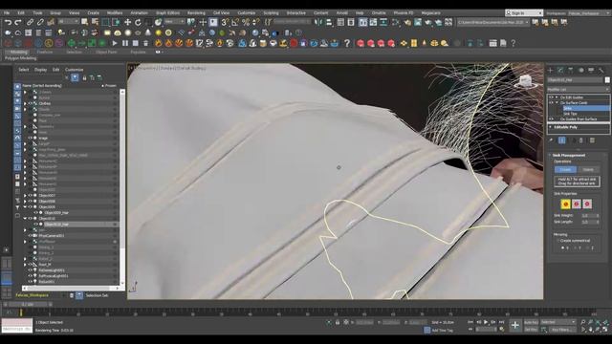Enable the Create symmetrical checkbox
The image size is (612, 344).
point(558,241)
